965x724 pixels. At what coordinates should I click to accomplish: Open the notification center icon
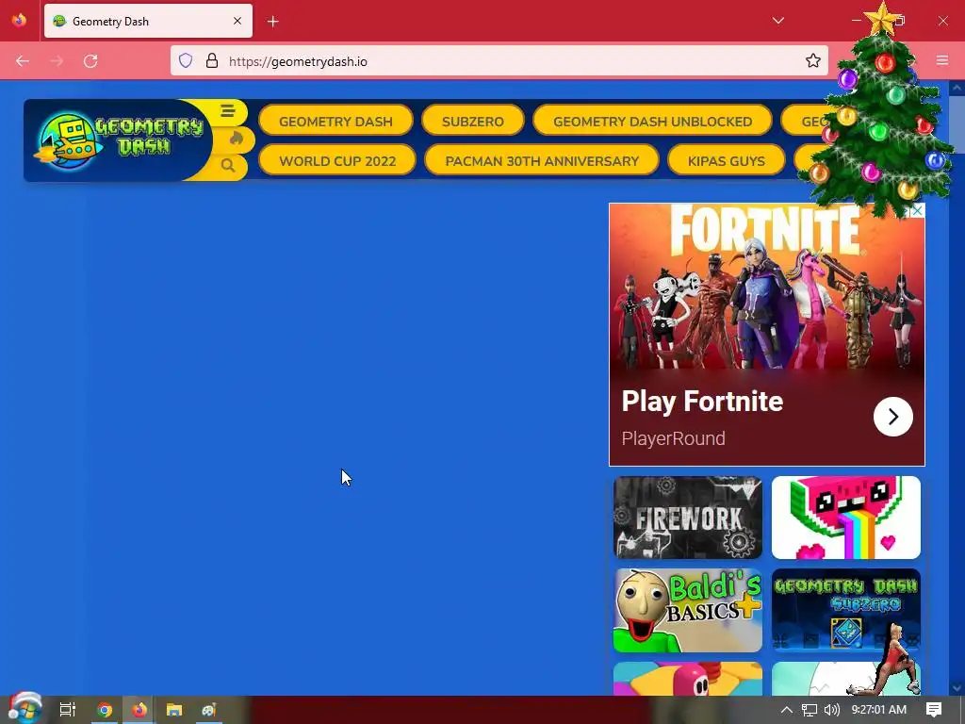[x=934, y=710]
